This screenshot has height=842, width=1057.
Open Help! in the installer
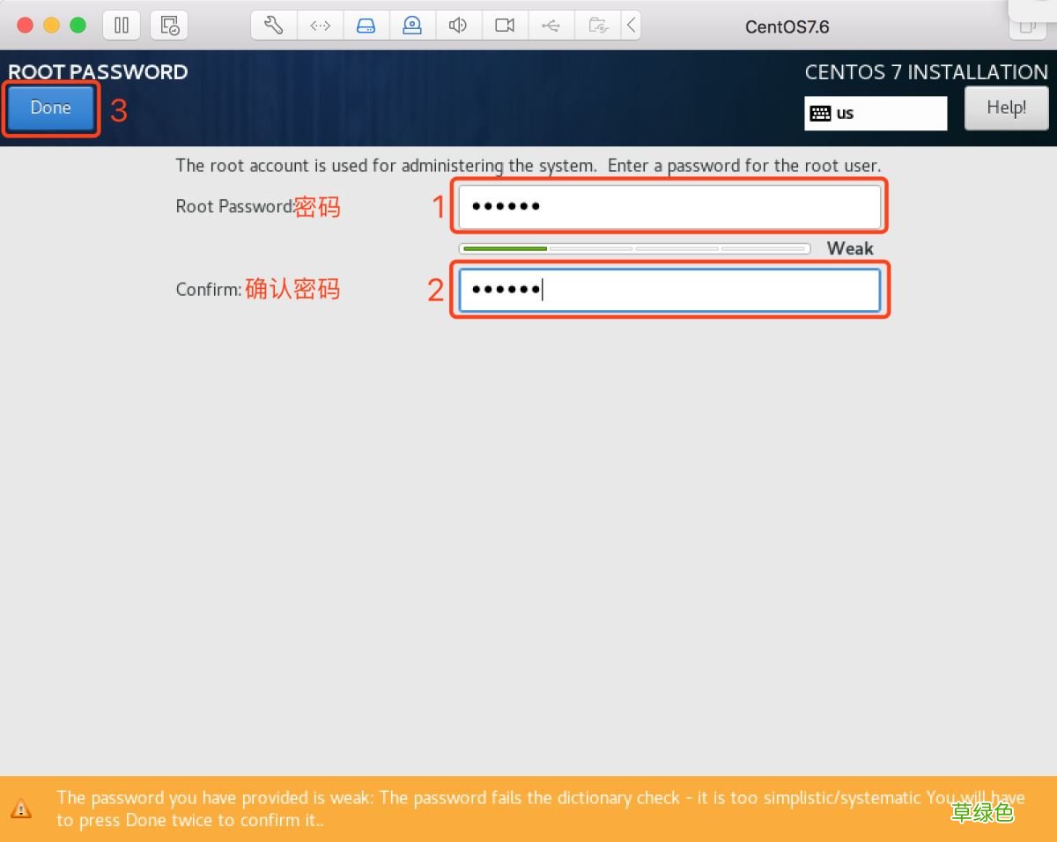click(x=1006, y=107)
